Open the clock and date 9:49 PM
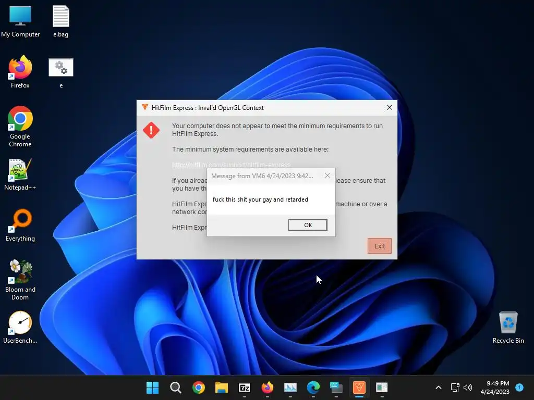Image resolution: width=534 pixels, height=400 pixels. pos(495,387)
